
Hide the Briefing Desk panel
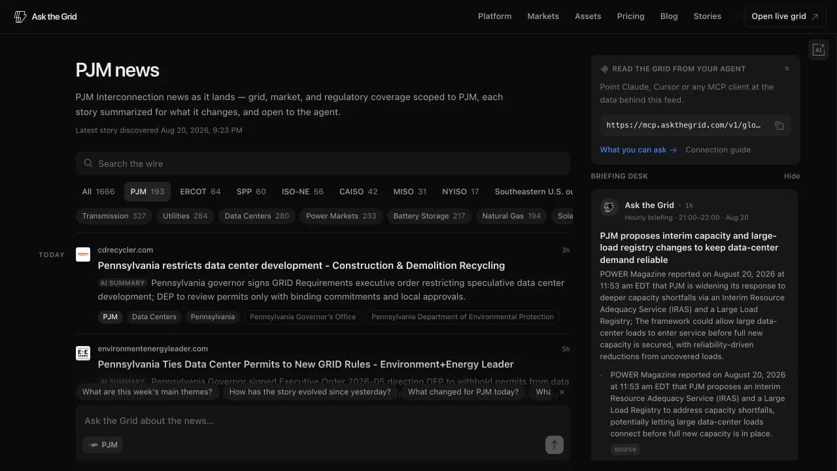coord(792,176)
